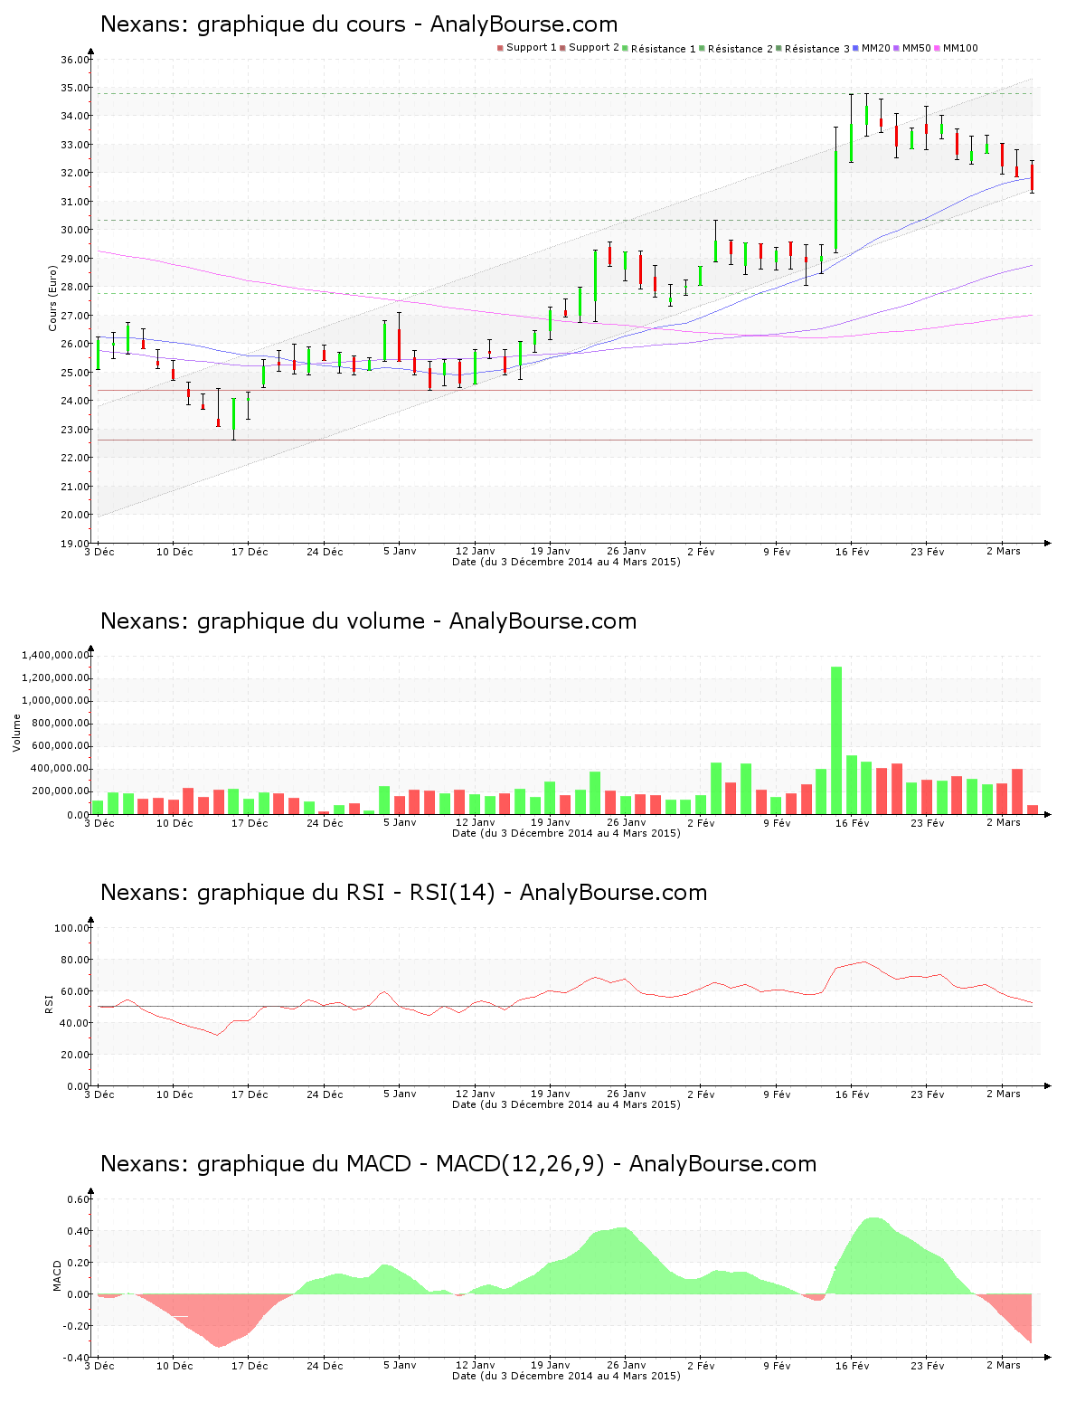Click the 'Nexans: graphique du volume' title
1085x1402 pixels.
pos(368,621)
